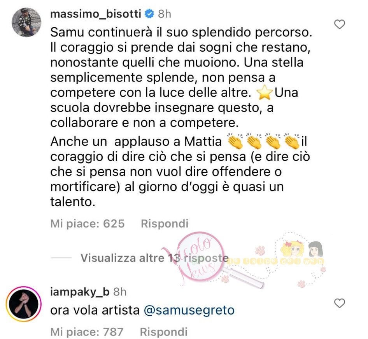Reply to massimo_bisotti's comment via Rispondi
Viewport: 368px width, 339px height.
click(x=165, y=224)
